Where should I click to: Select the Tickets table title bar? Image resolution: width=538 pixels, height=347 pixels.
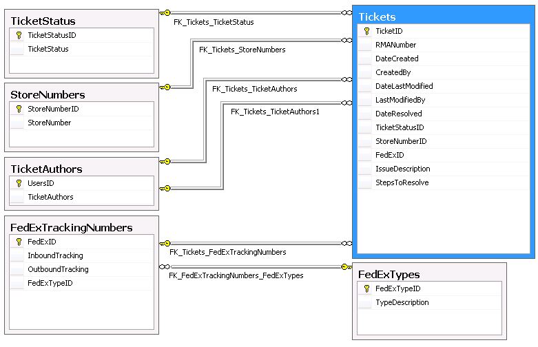[x=444, y=17]
